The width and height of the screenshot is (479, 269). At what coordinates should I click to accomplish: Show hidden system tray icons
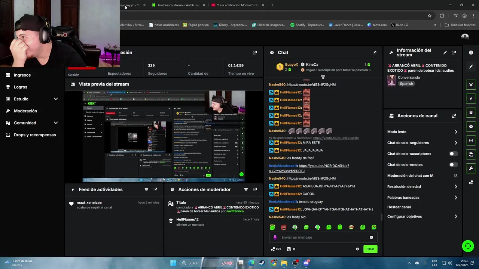coord(409,263)
